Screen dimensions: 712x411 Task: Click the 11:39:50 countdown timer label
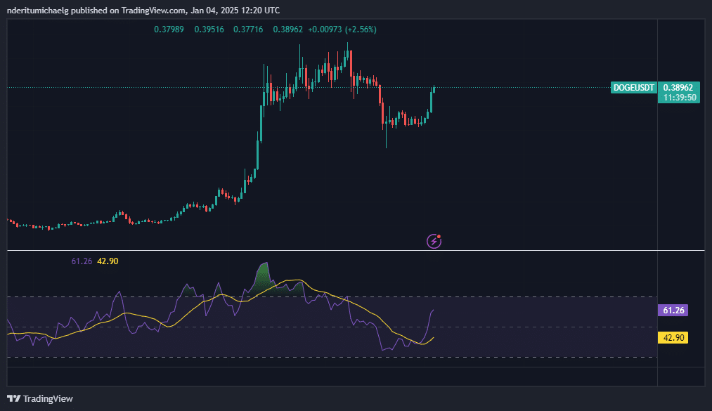(x=678, y=97)
